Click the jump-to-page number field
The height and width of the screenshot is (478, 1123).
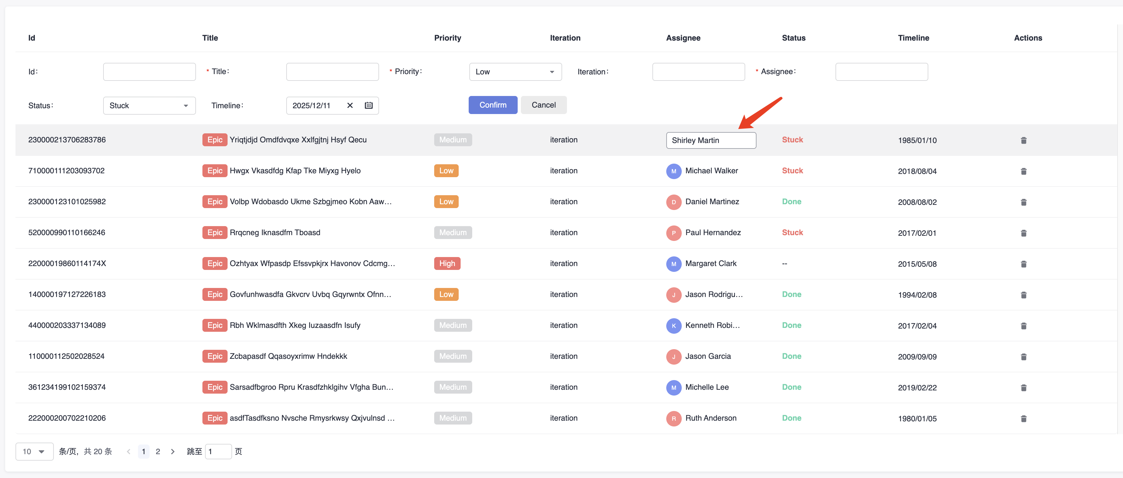coord(218,451)
